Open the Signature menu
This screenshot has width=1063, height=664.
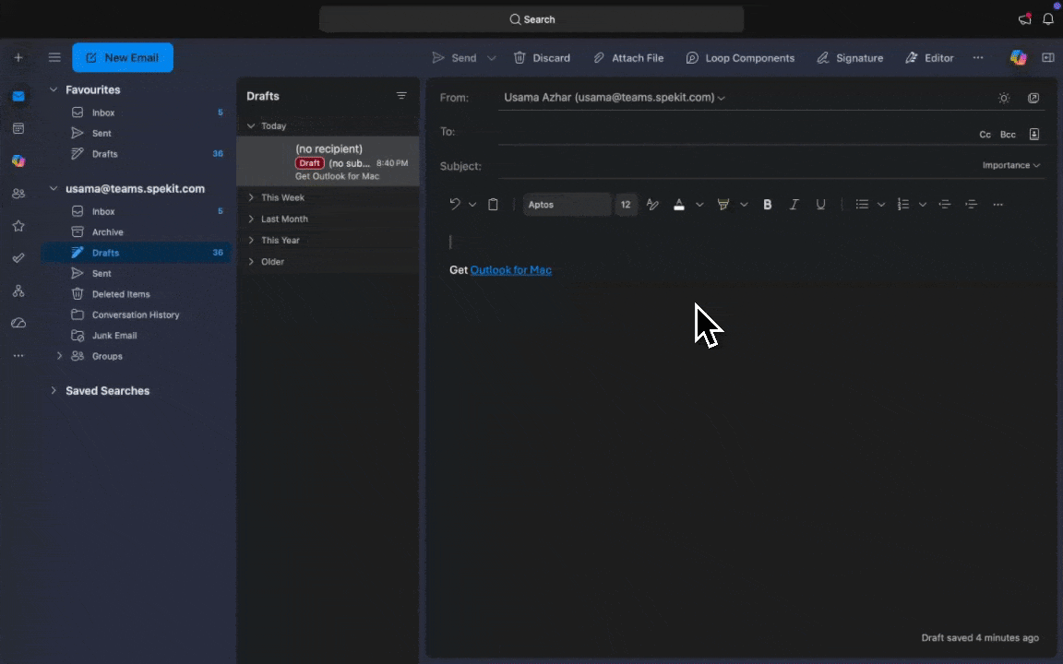pos(850,58)
